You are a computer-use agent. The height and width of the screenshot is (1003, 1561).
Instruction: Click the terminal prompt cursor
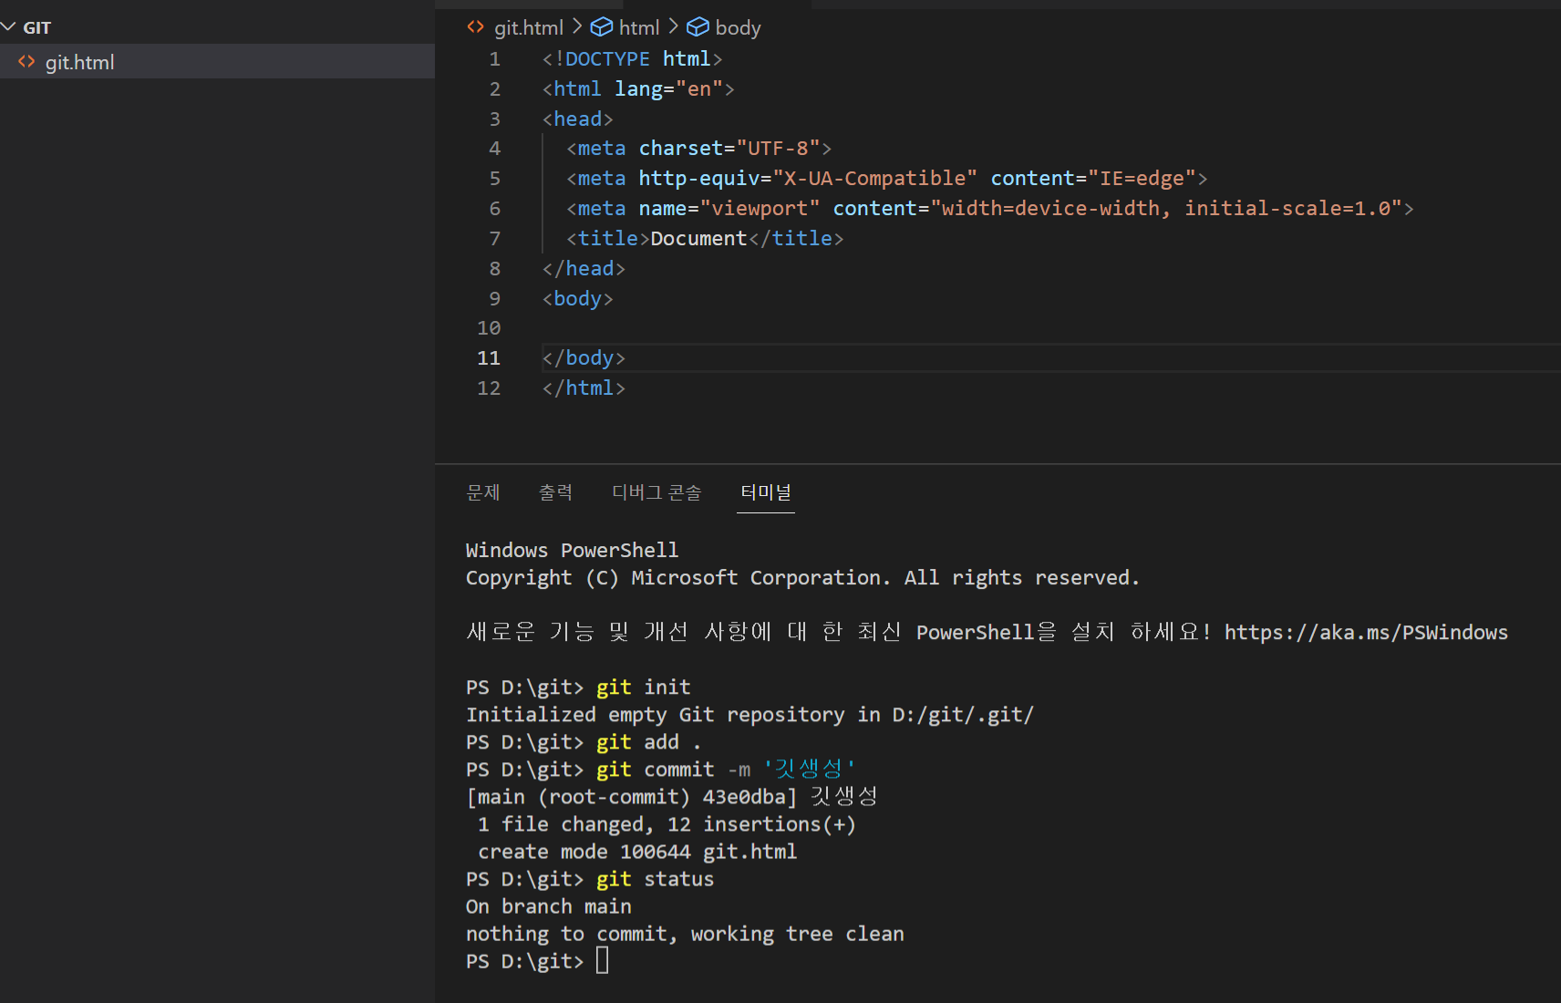tap(602, 960)
